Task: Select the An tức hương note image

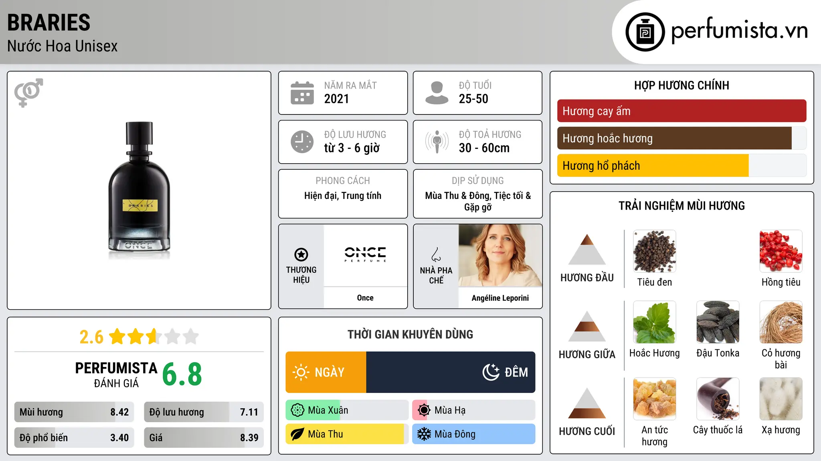Action: 654,399
